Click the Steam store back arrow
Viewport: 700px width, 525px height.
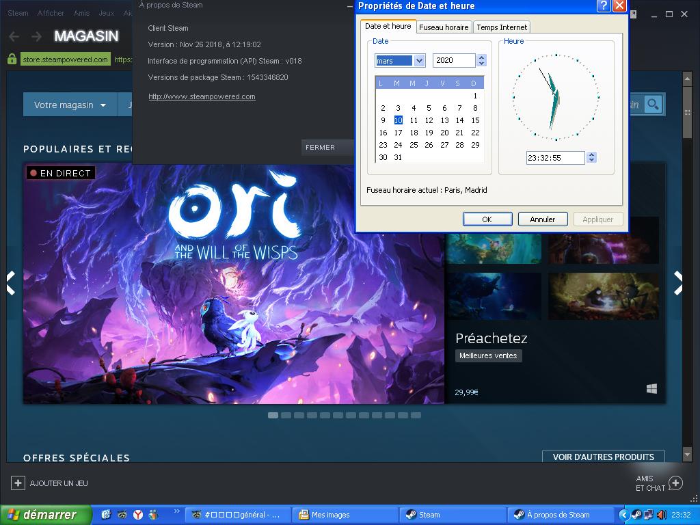pyautogui.click(x=14, y=36)
